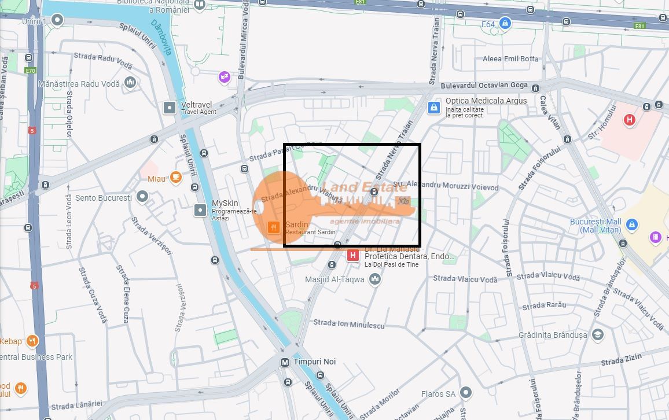The image size is (669, 420).
Task: Click the Unirii 1 station marker
Action: [57, 20]
